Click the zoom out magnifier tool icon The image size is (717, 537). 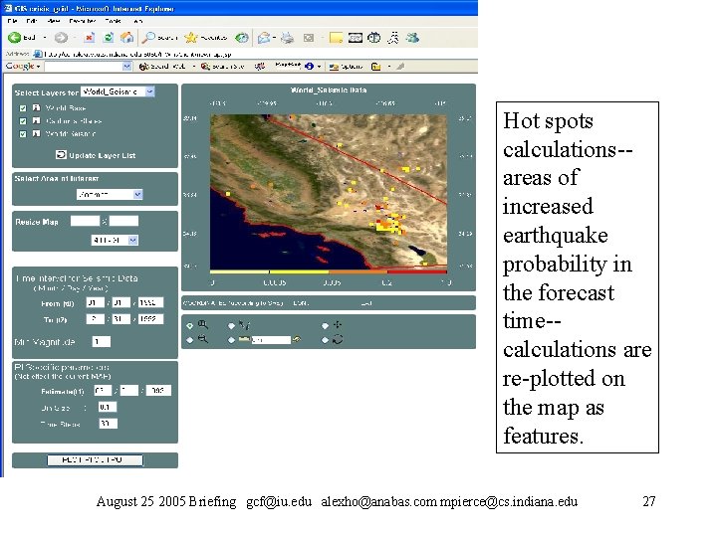203,339
